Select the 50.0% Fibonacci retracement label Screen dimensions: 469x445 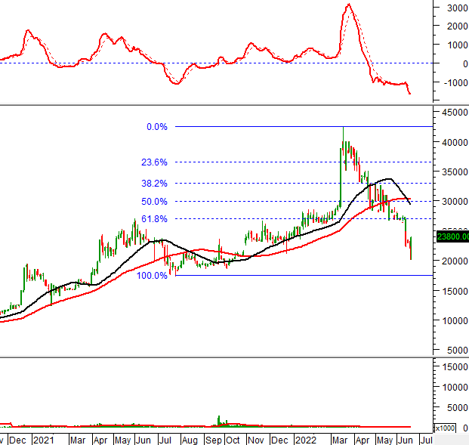(x=153, y=202)
